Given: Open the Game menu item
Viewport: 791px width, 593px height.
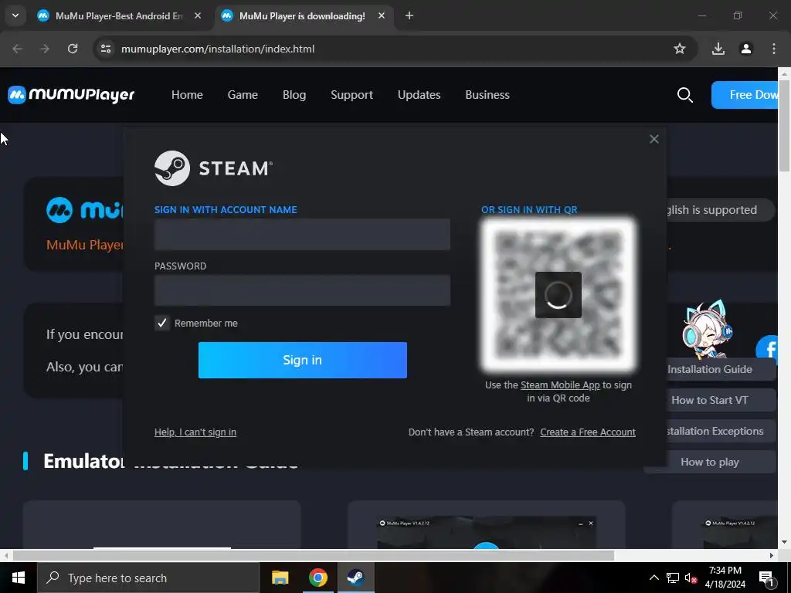Looking at the screenshot, I should tap(243, 95).
